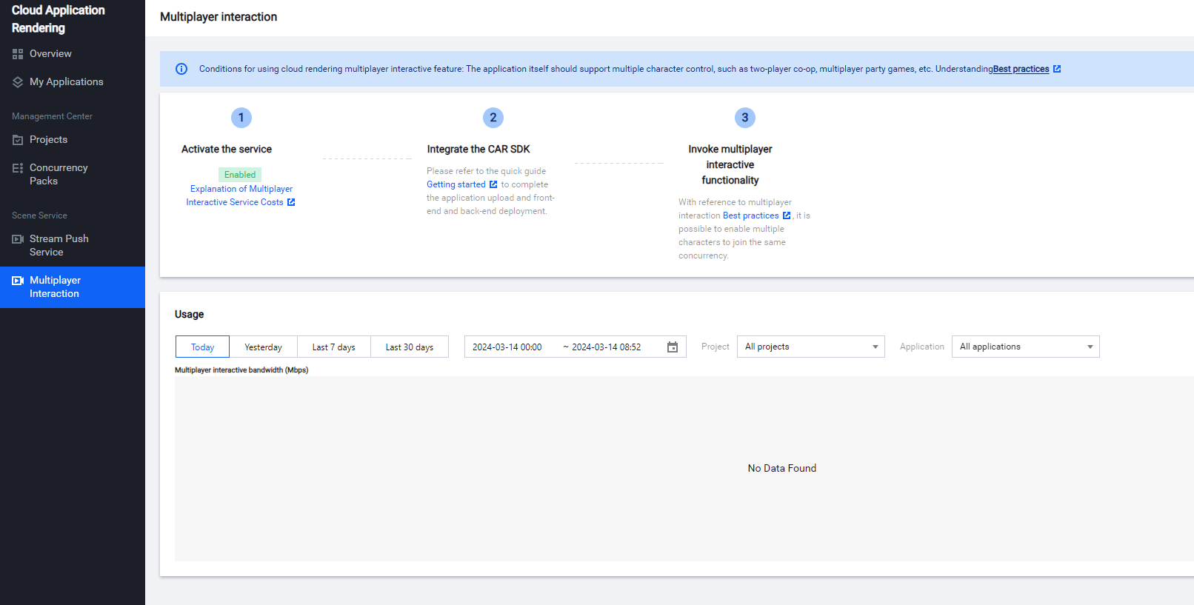Open Best practices link under step 3
Screen dimensions: 1194x605
[x=751, y=215]
